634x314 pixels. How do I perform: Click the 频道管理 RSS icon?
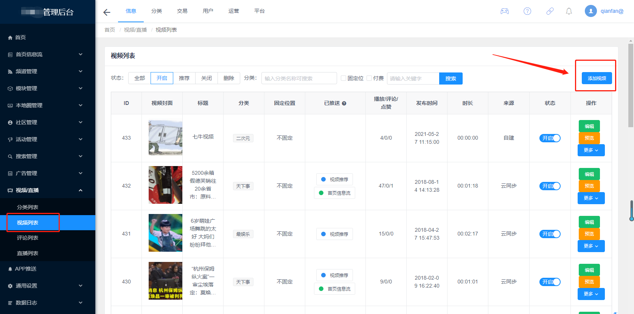pyautogui.click(x=10, y=72)
